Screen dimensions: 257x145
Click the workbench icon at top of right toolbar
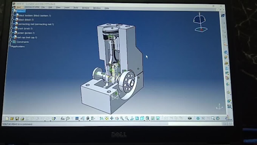click(x=223, y=16)
